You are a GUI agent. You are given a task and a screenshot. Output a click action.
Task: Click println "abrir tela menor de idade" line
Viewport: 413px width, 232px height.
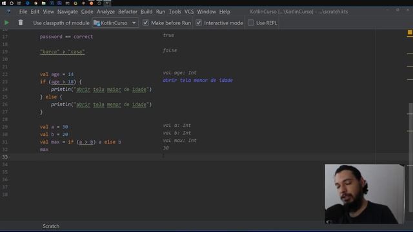pyautogui.click(x=101, y=104)
